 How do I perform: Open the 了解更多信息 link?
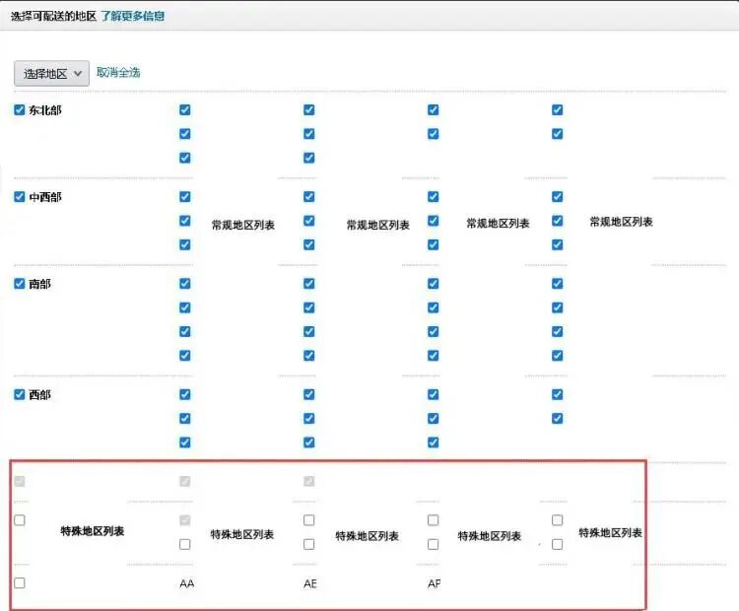pyautogui.click(x=132, y=16)
